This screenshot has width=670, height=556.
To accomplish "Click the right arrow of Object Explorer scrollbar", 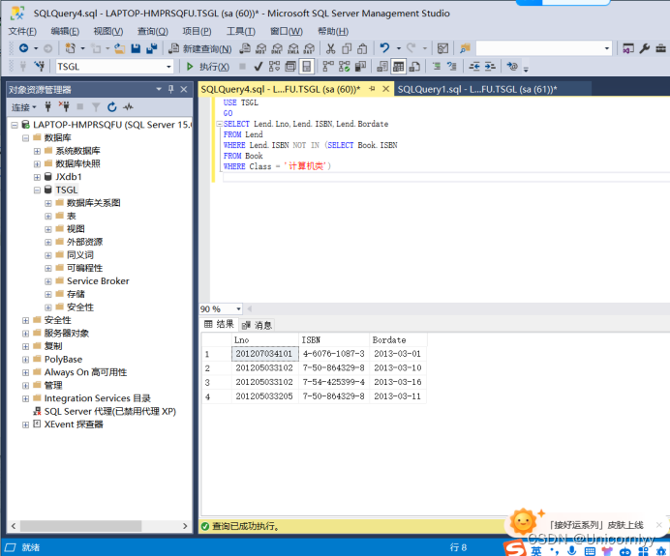I will coord(185,526).
